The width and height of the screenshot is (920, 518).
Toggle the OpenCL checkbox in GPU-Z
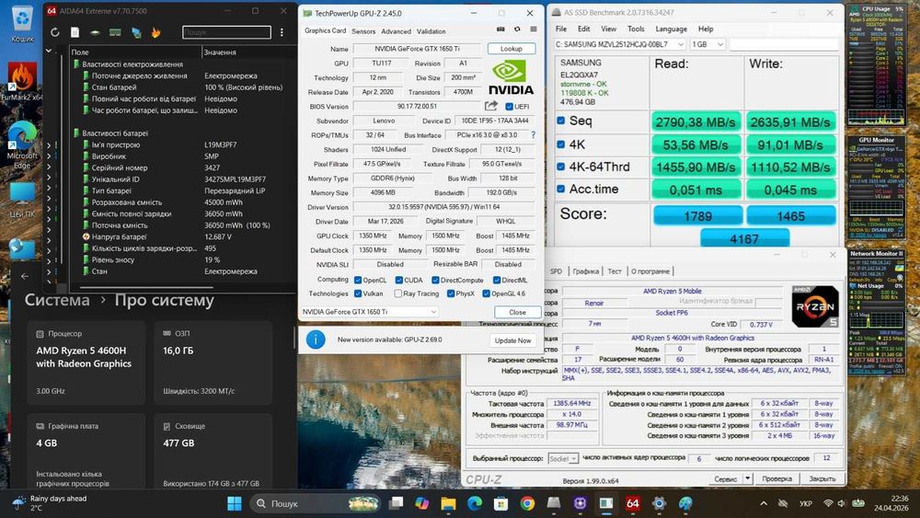358,280
